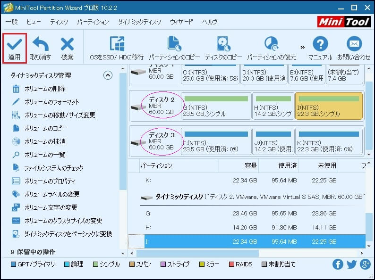375x280 pixels.
Task: Sort by the 使用済 column header
Action: pos(278,165)
